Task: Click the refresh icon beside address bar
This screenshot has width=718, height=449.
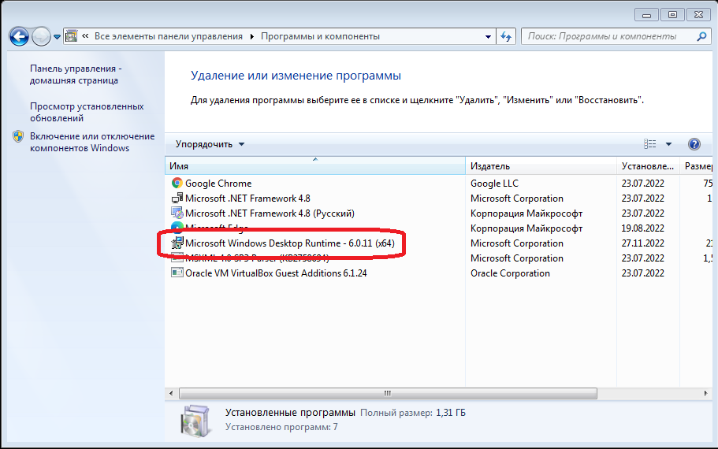Action: coord(506,36)
